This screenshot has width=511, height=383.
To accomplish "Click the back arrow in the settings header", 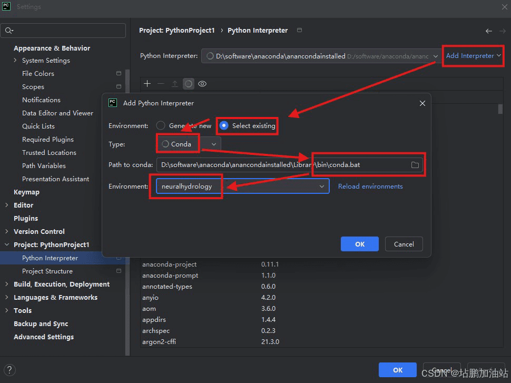I will [489, 31].
